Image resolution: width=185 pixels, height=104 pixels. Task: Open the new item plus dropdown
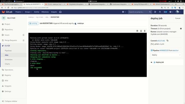coord(124,12)
